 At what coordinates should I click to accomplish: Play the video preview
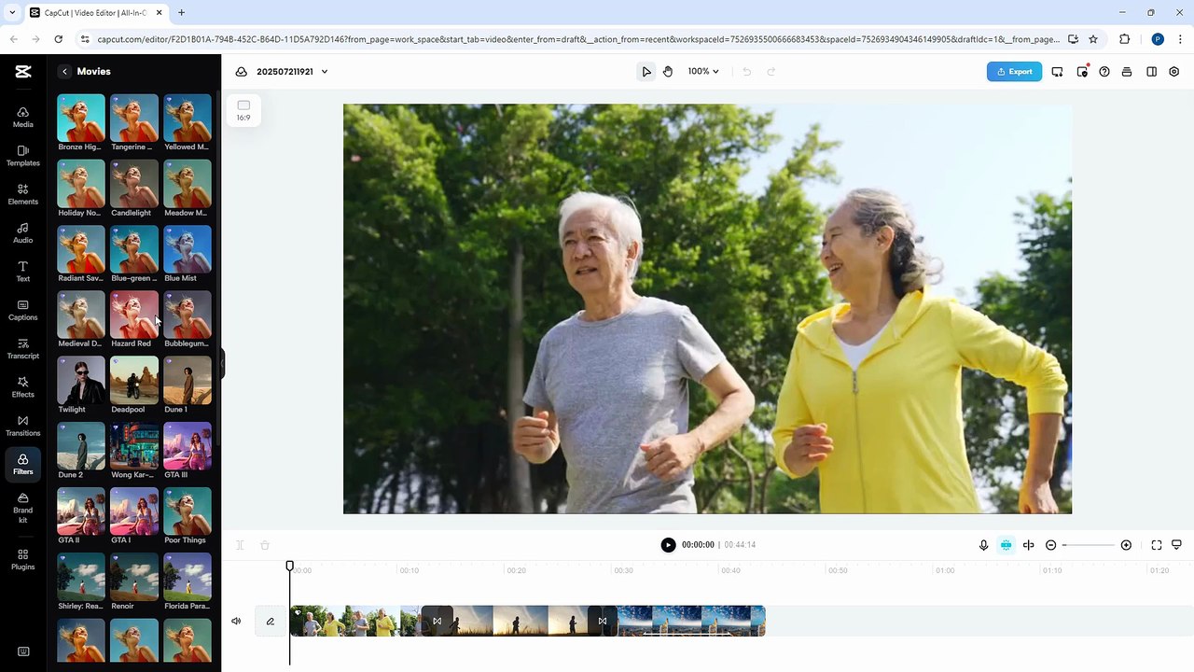pos(668,545)
